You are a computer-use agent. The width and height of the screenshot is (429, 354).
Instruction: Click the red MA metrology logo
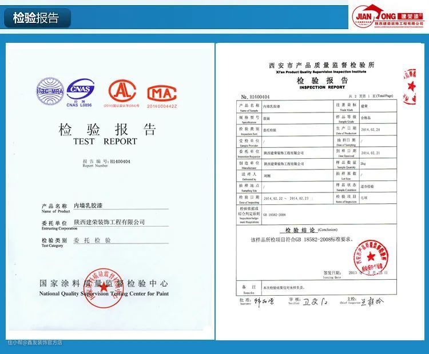pyautogui.click(x=162, y=93)
